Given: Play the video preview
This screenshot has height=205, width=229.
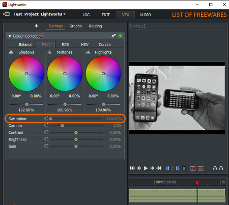Looking at the screenshot, I should pos(146,168).
